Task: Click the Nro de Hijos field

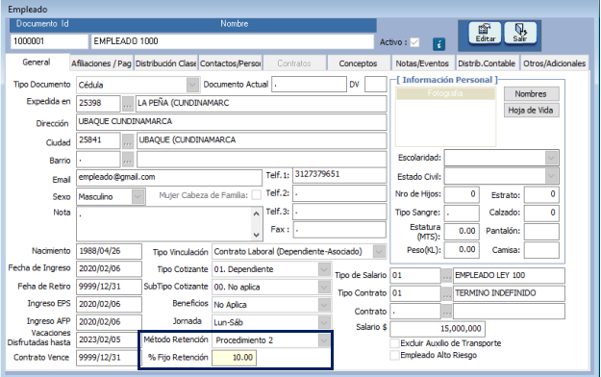Action: (462, 194)
